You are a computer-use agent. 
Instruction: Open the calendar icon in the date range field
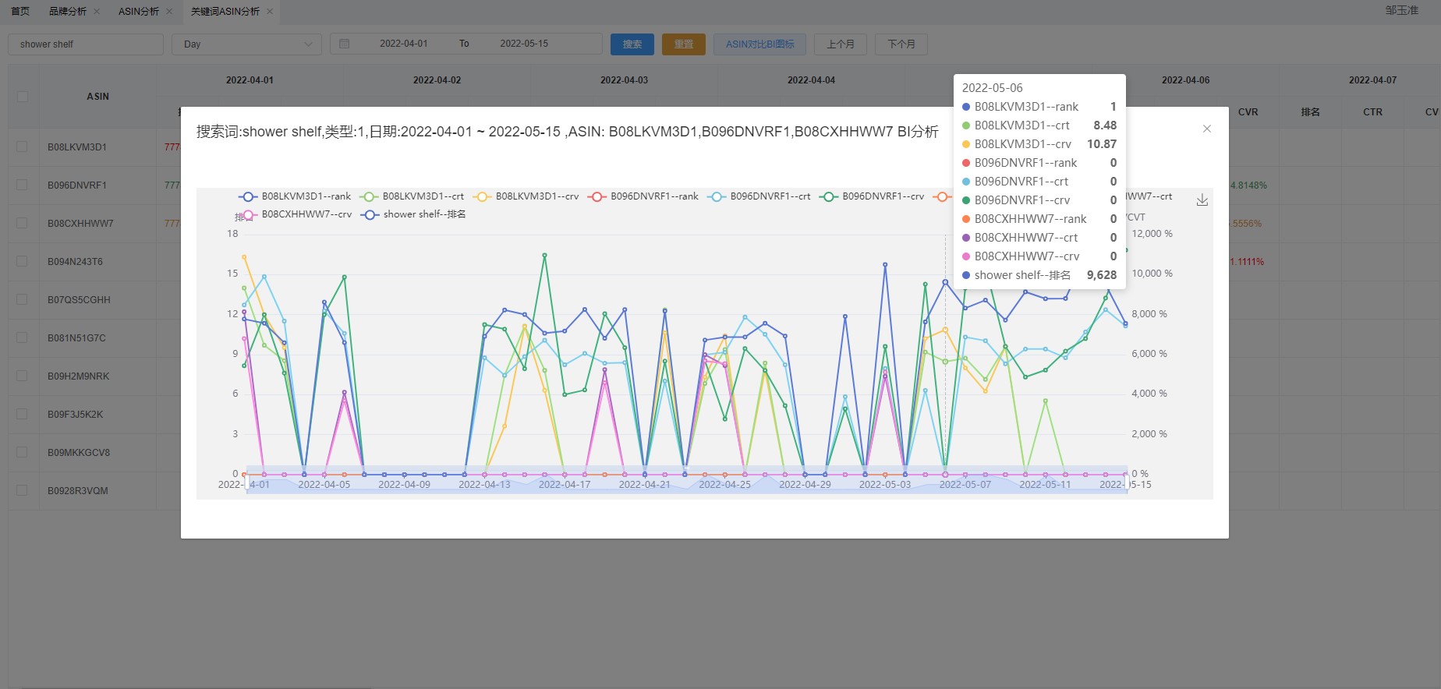point(345,44)
